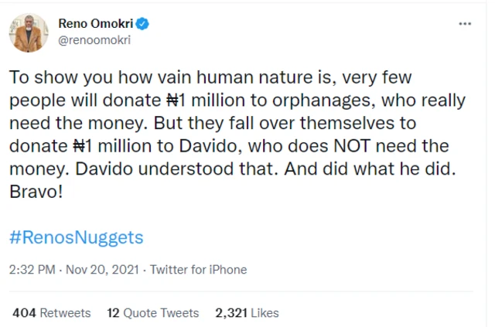Image resolution: width=495 pixels, height=327 pixels.
Task: View the 2,321 Likes list
Action: pyautogui.click(x=247, y=313)
